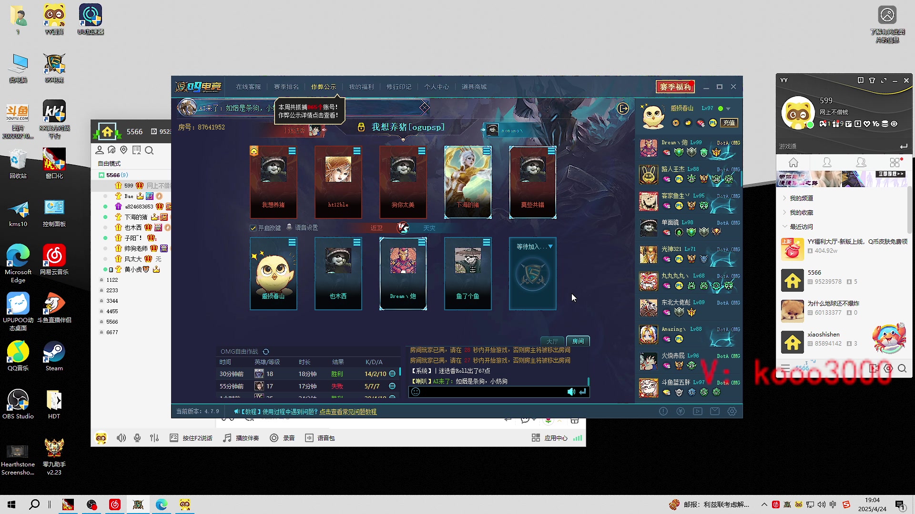Open the YY apps grid tab icon
915x514 pixels.
(x=895, y=162)
